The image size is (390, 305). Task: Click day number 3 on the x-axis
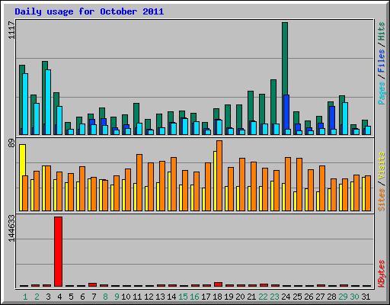48,297
